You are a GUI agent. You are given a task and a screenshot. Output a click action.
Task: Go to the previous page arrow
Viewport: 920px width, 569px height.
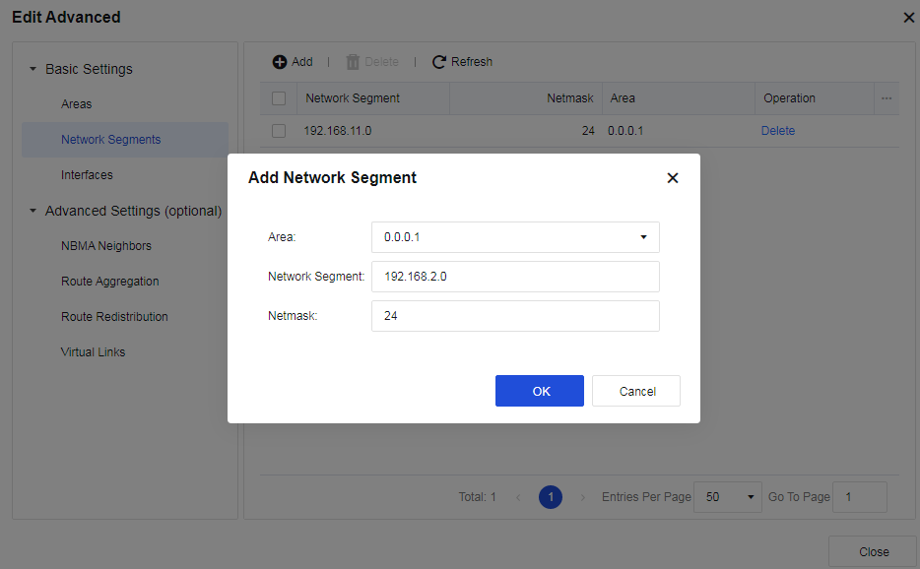(519, 497)
